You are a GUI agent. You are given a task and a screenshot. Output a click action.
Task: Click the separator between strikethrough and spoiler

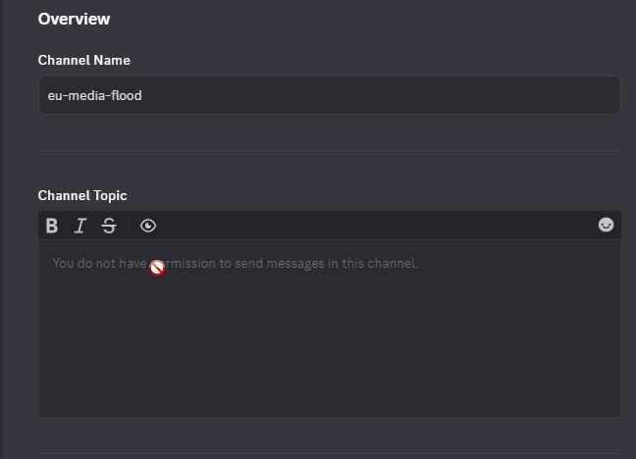coord(129,225)
